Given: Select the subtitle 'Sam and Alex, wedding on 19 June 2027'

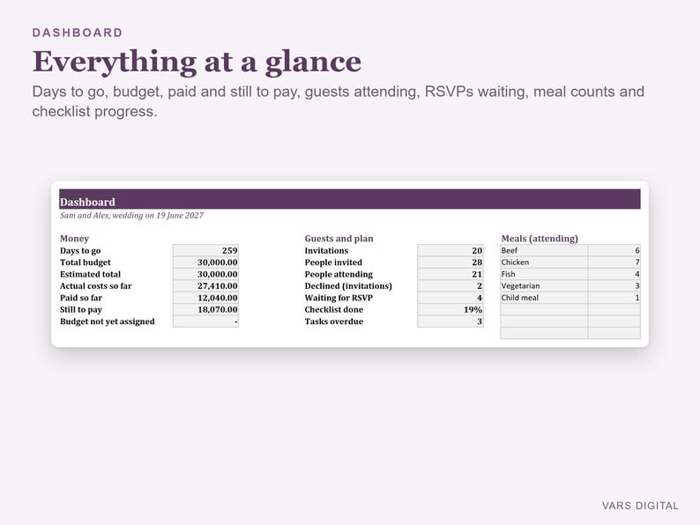Looking at the screenshot, I should click(131, 216).
